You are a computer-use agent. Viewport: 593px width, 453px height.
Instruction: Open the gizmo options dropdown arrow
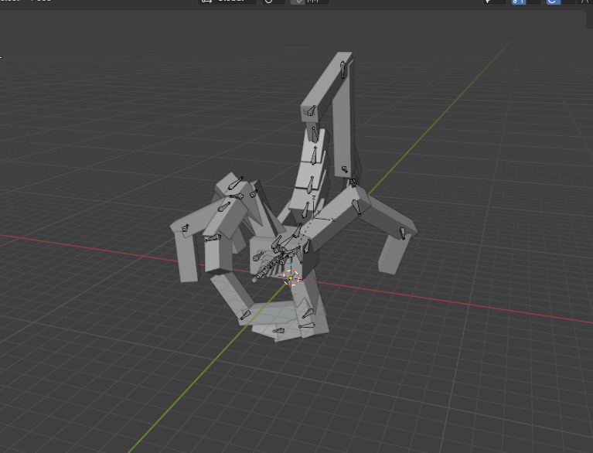(532, 2)
